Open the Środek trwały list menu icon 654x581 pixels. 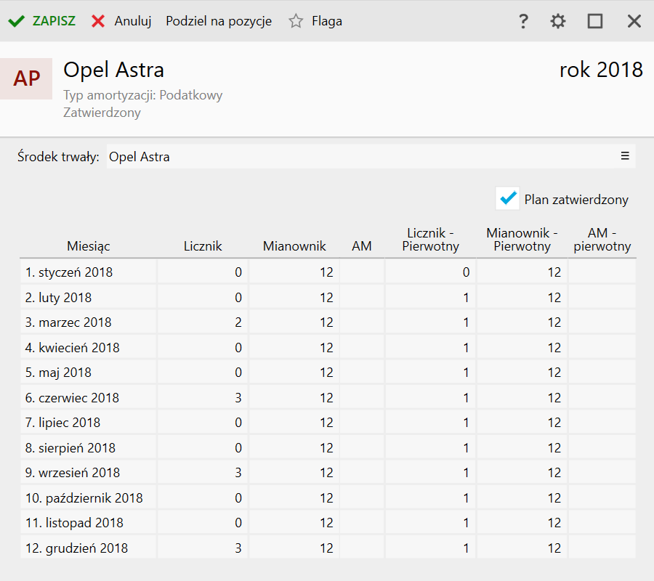tap(625, 155)
